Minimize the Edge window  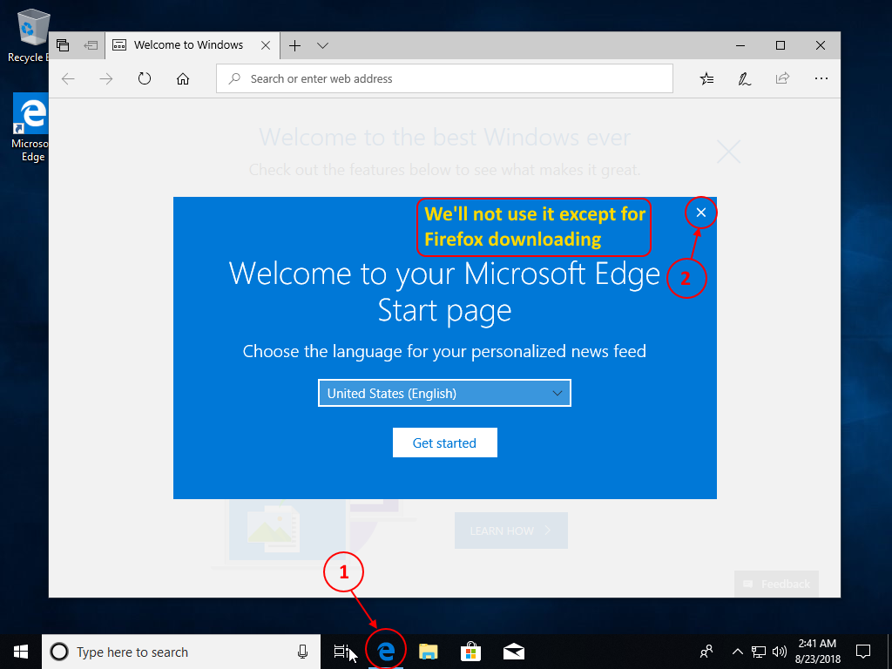pyautogui.click(x=740, y=45)
